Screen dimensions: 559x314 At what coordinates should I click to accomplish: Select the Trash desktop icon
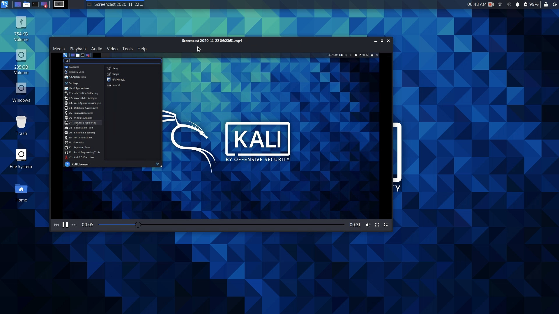[x=21, y=126]
